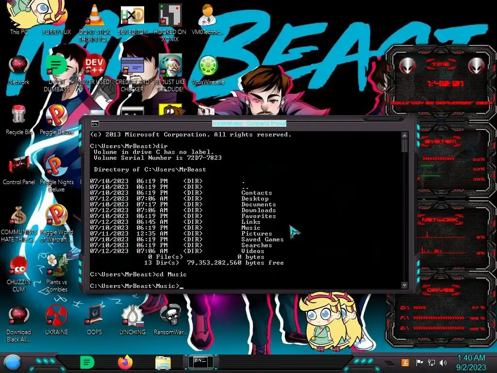The width and height of the screenshot is (497, 373).
Task: Open the Recycle Bin icon
Action: [x=19, y=120]
